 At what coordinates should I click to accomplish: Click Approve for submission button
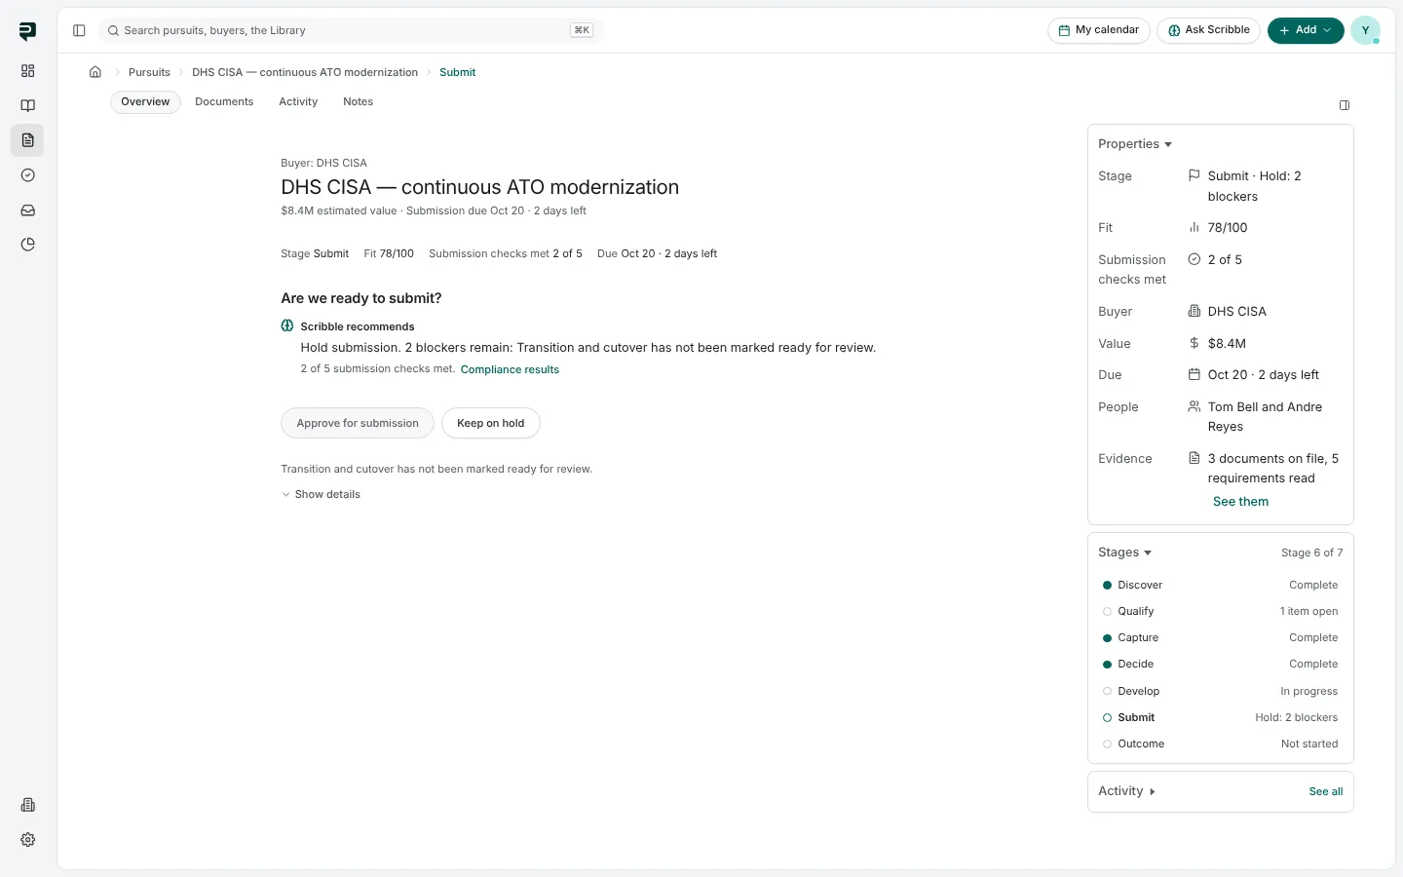click(x=358, y=423)
